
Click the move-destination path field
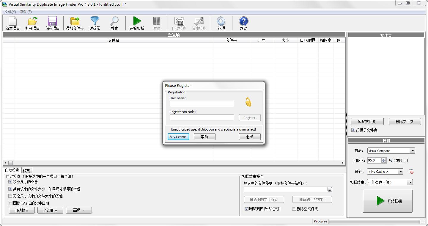coord(285,189)
